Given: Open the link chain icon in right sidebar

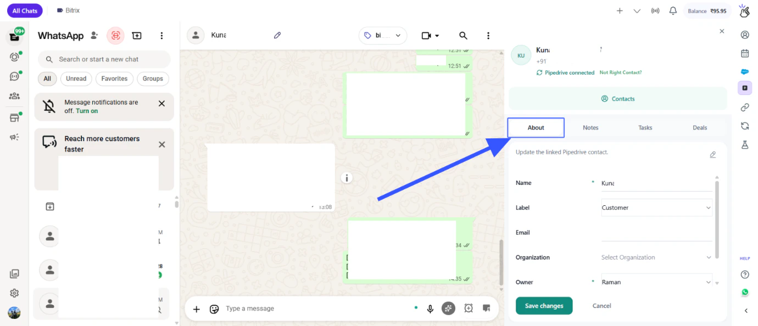Looking at the screenshot, I should (745, 107).
